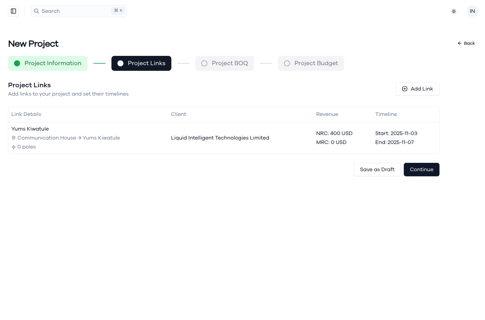Click the Start: 2025-11-03 date

pos(396,133)
